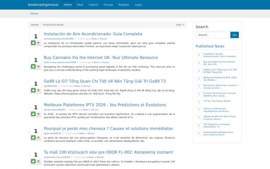This screenshot has height=169, width=270.
Task: Focus the Search input field
Action: pos(213,35)
